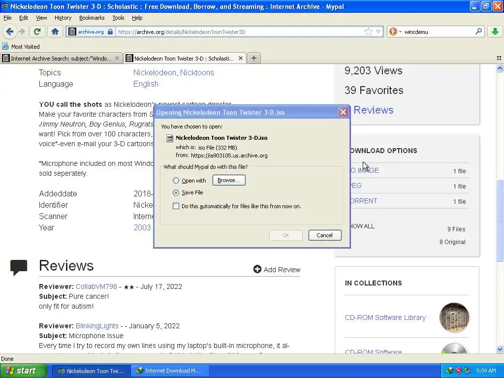The height and width of the screenshot is (378, 504).
Task: Open the File menu
Action: click(x=7, y=18)
